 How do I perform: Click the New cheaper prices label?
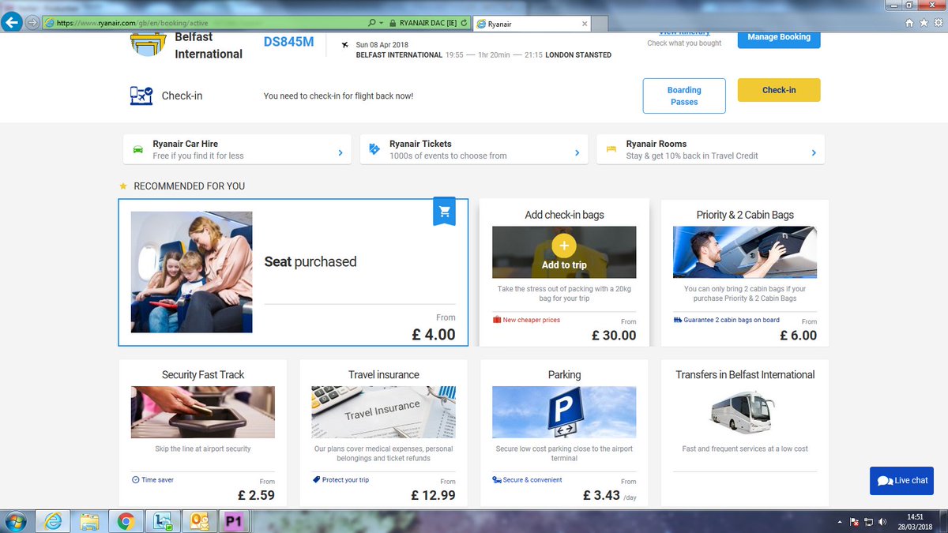[532, 320]
